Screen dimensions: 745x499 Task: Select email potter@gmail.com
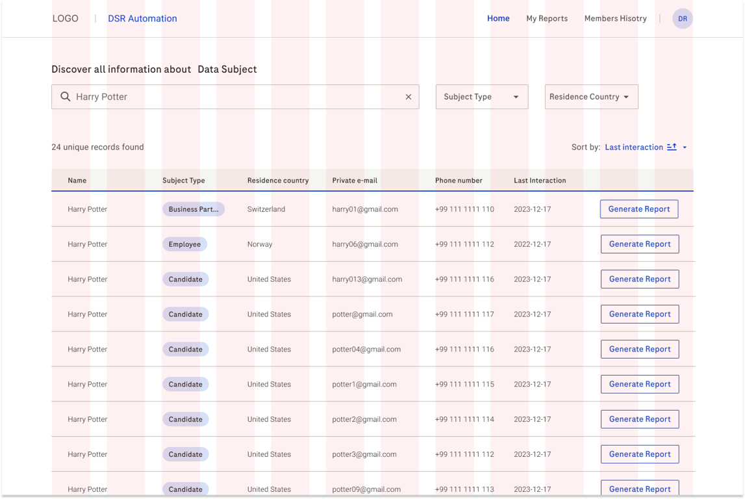362,314
